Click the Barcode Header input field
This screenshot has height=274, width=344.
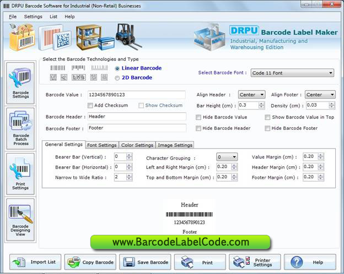pyautogui.click(x=137, y=117)
